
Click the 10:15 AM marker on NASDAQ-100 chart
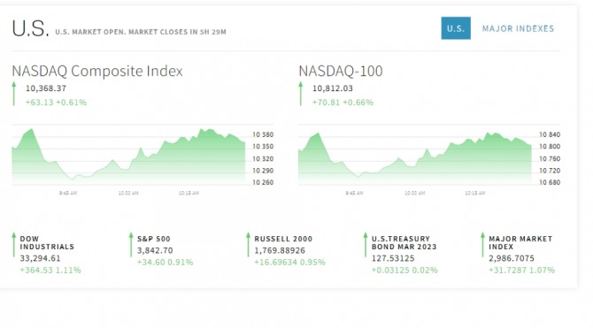click(475, 193)
